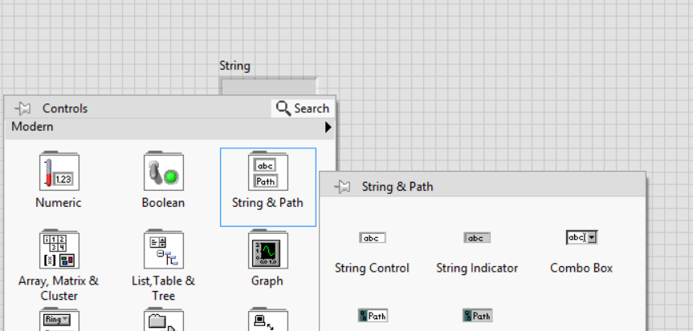Open the Containers subpalette folder icon
This screenshot has width=693, height=331.
pyautogui.click(x=163, y=320)
